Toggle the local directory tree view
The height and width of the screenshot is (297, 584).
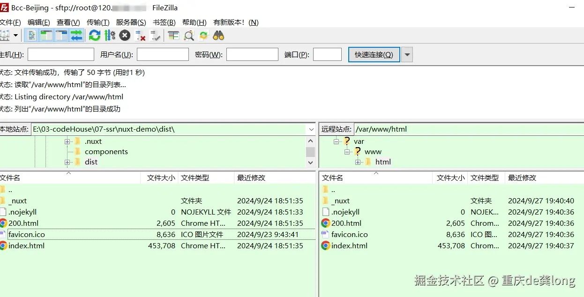(47, 35)
